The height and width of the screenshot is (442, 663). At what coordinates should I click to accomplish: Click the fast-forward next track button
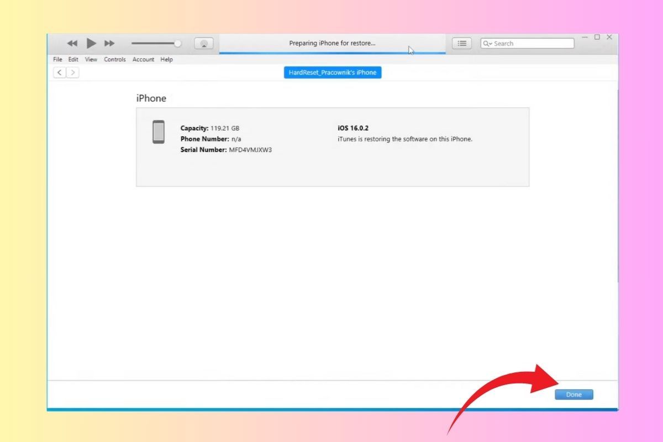pyautogui.click(x=109, y=43)
